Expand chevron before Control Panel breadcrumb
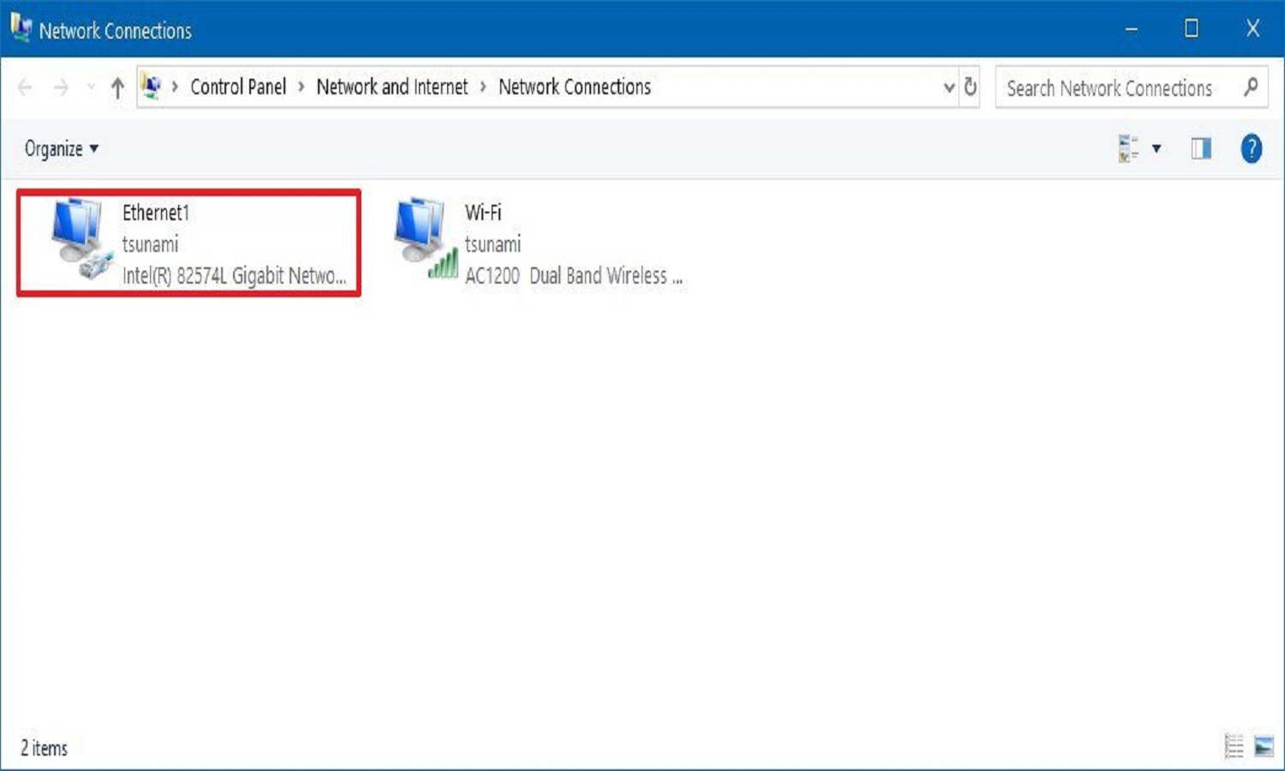 coord(175,87)
